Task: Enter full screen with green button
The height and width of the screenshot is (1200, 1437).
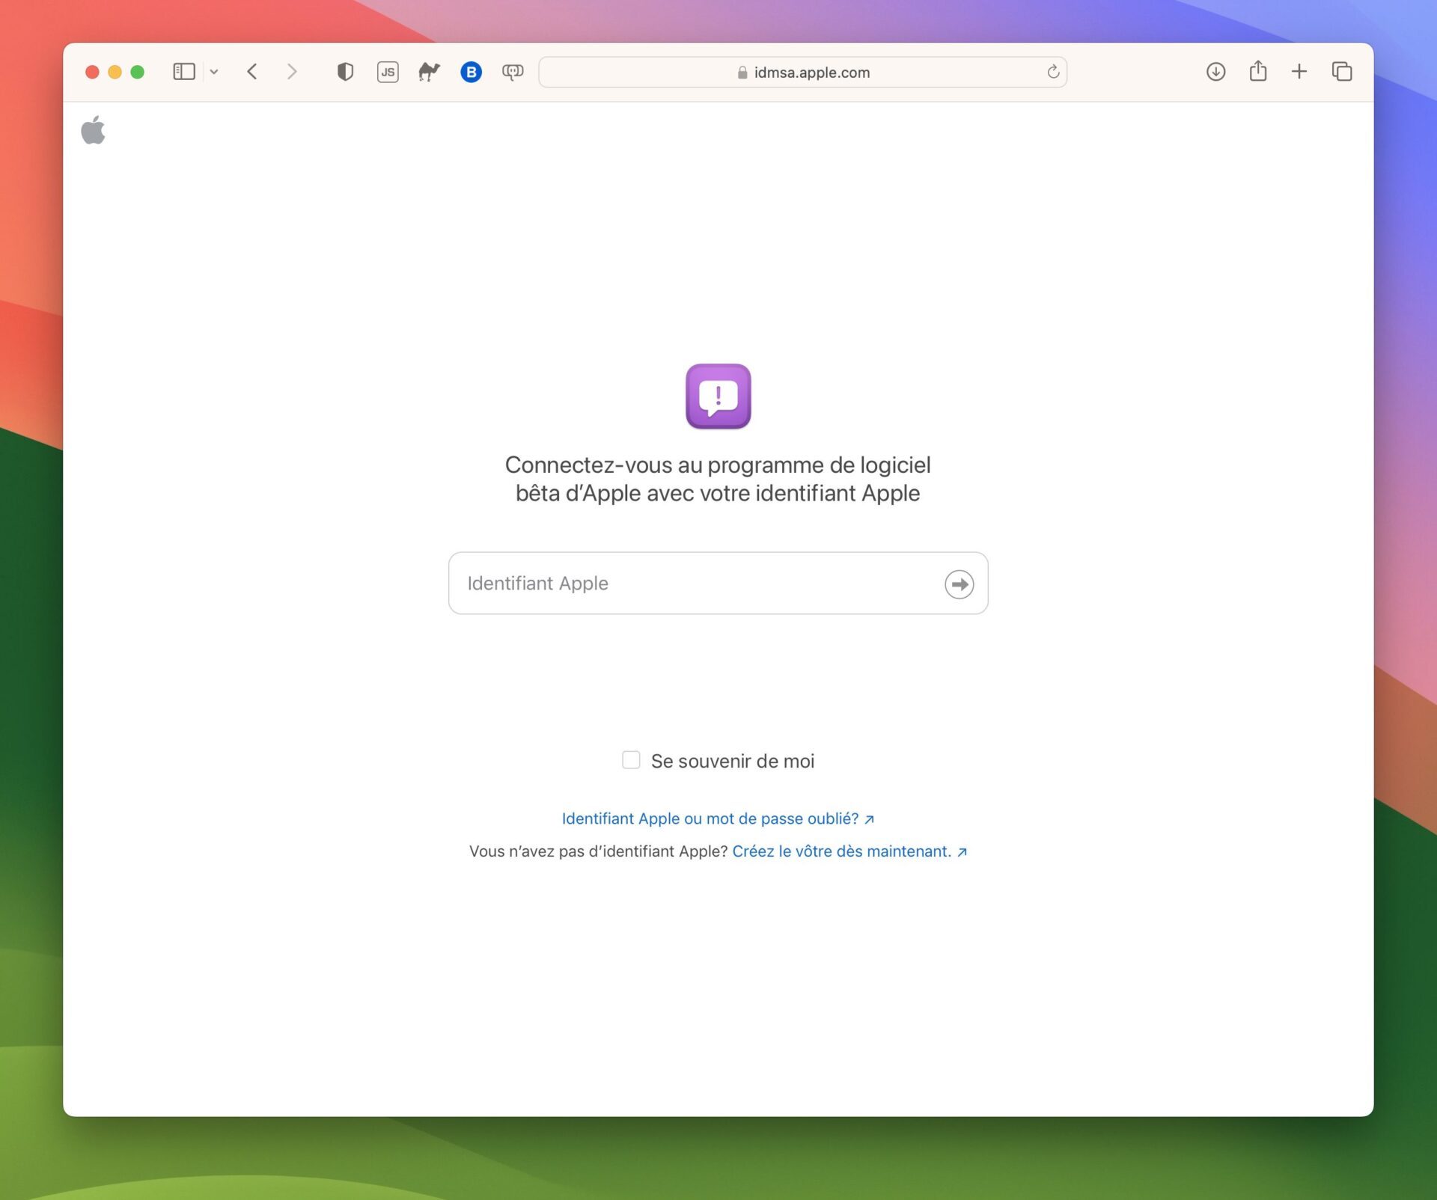Action: (137, 72)
